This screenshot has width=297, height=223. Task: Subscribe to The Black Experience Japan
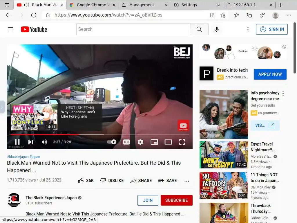coord(177,200)
